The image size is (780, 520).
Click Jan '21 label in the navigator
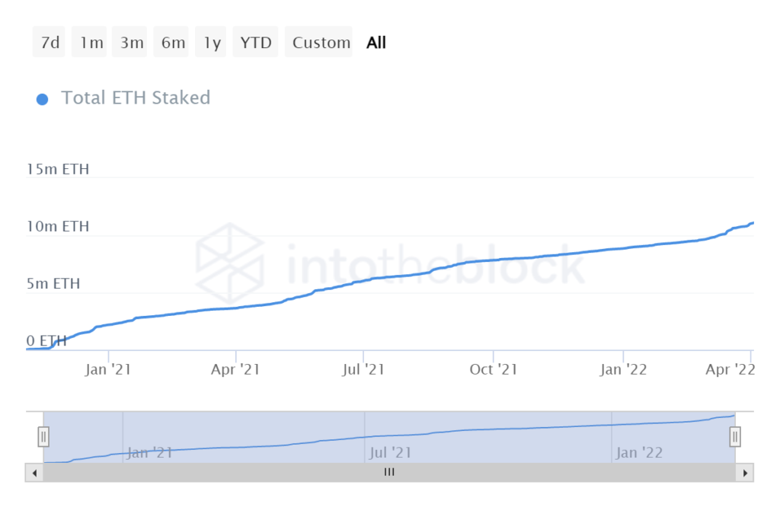pyautogui.click(x=150, y=452)
